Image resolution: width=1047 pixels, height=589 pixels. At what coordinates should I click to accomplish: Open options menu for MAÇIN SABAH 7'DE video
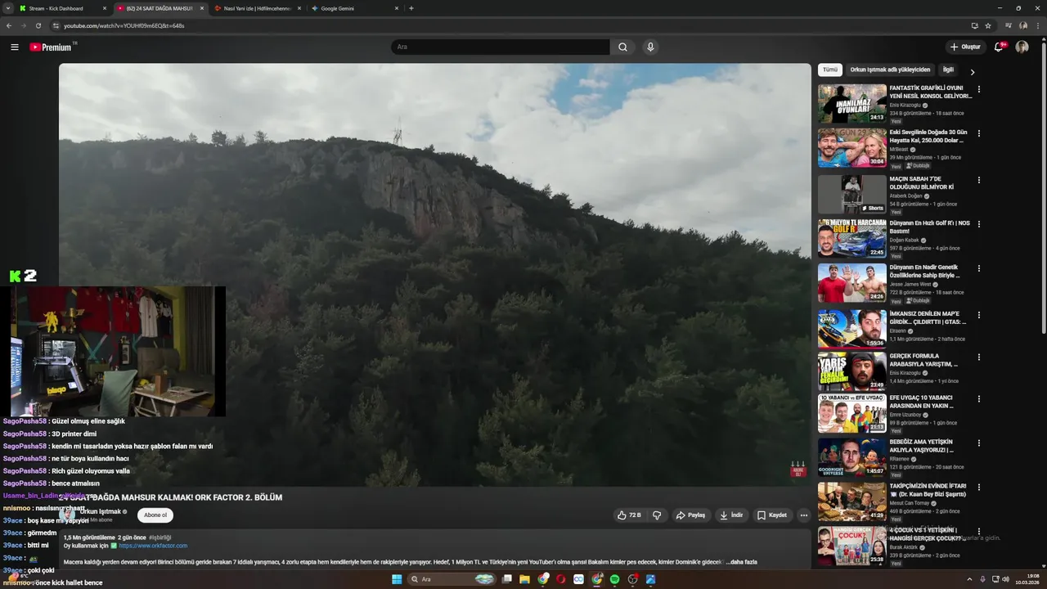(x=979, y=180)
